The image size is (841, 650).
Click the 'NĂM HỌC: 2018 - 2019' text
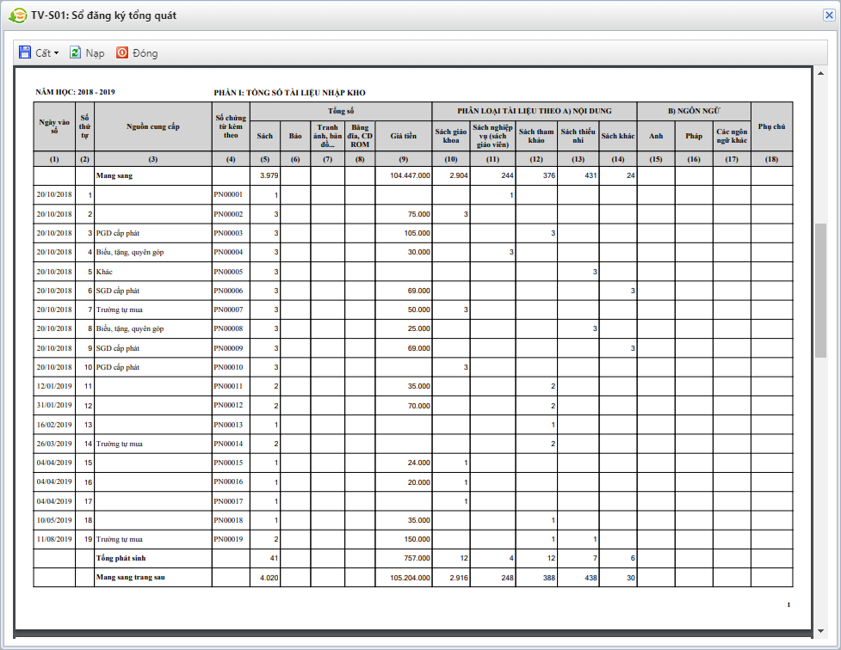pyautogui.click(x=75, y=92)
